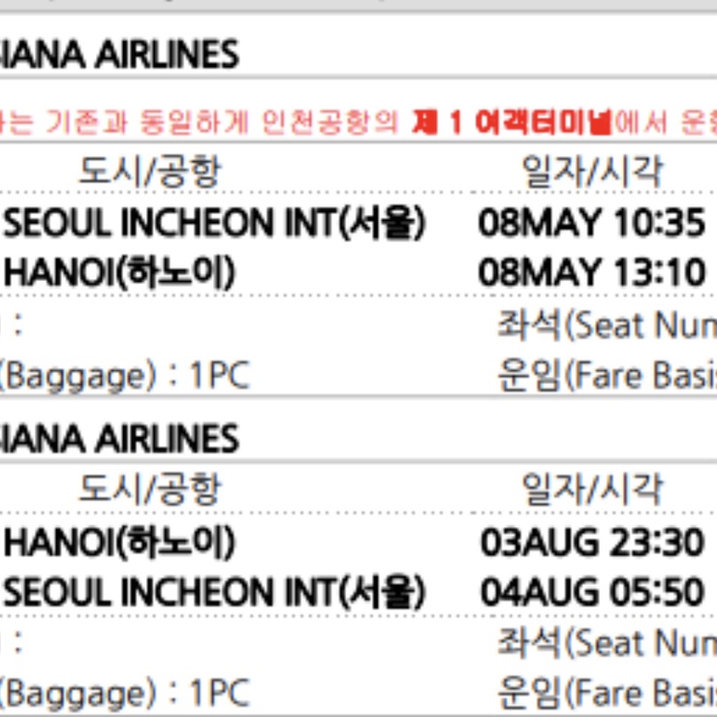
Task: Select arrival city HANOI(하노이) on 08MAY
Action: (119, 272)
